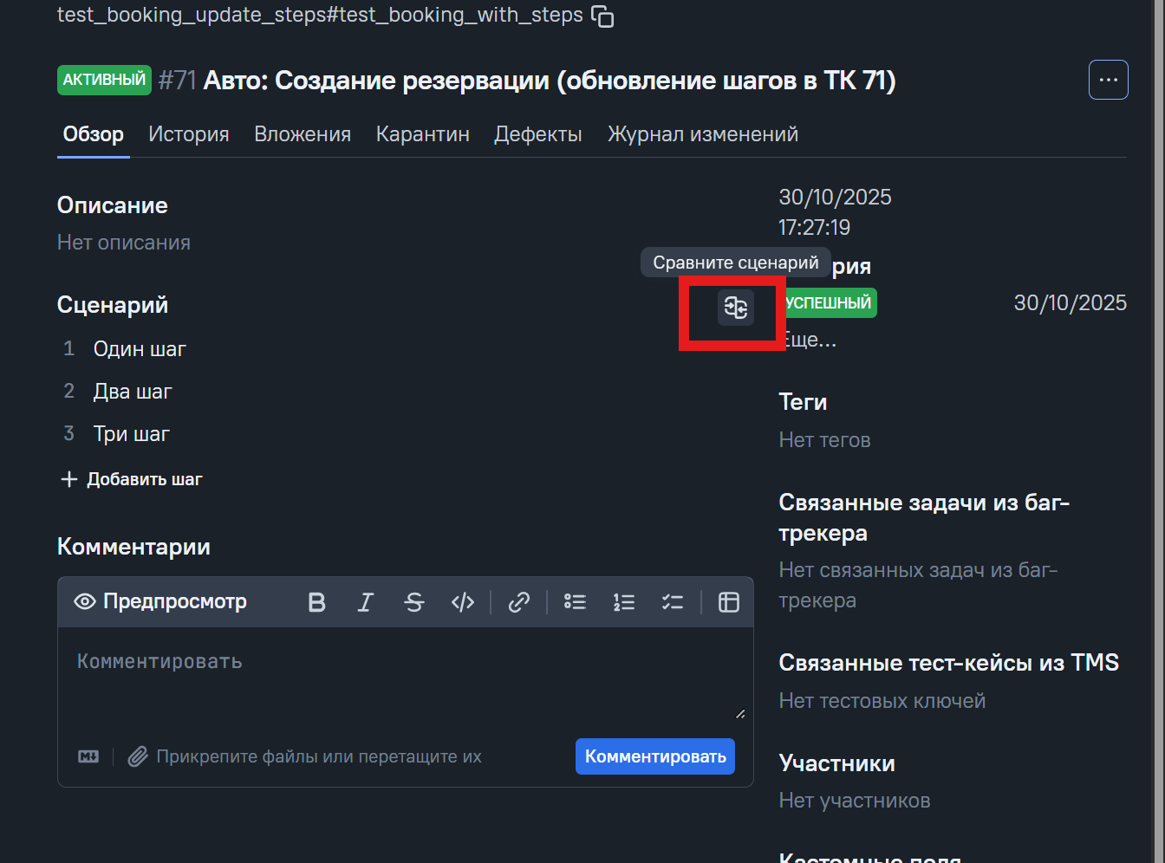Copy the test_booking_with_steps full name
The width and height of the screenshot is (1165, 863).
tap(602, 16)
